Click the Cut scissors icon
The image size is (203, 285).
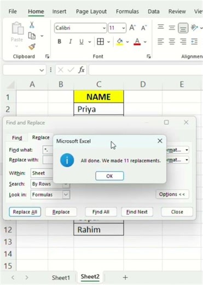tap(32, 25)
